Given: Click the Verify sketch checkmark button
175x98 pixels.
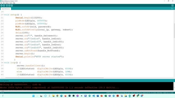Looking at the screenshot, I should click(x=1, y=5).
